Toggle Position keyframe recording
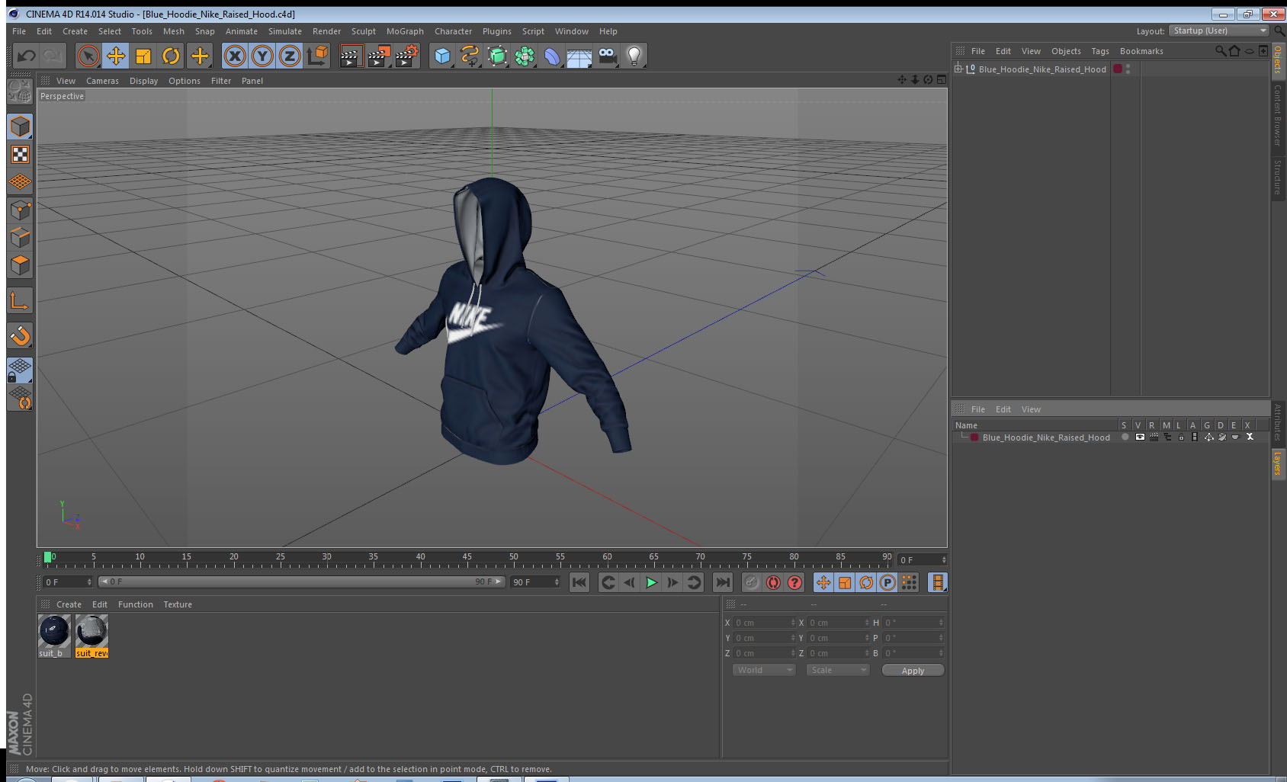The height and width of the screenshot is (782, 1287). tap(823, 582)
